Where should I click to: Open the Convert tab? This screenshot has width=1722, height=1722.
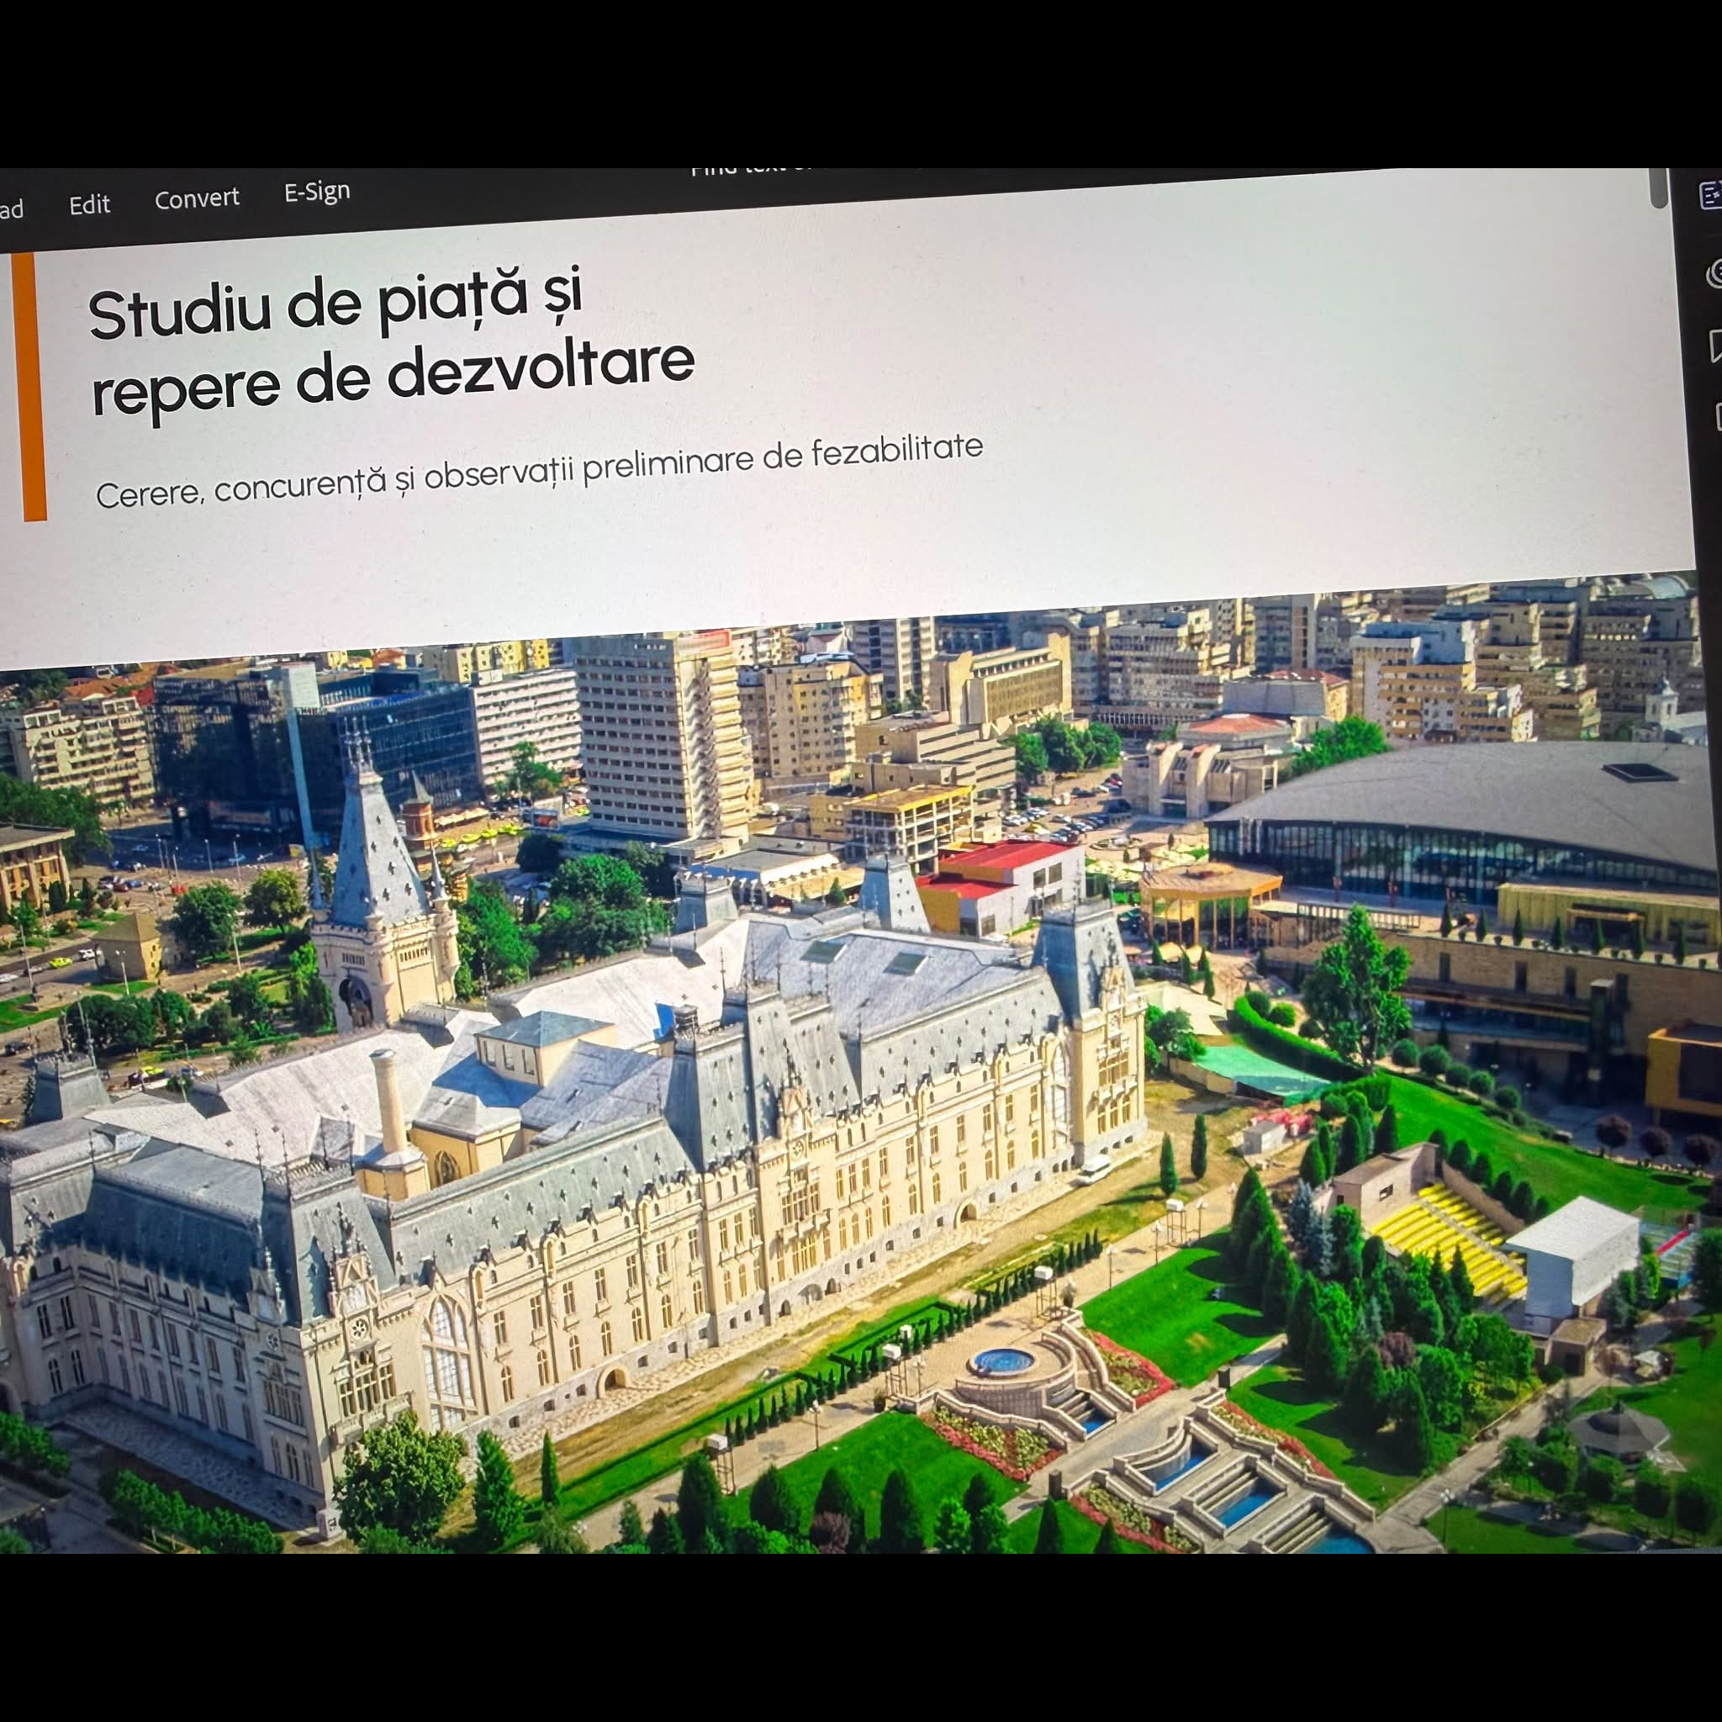point(197,198)
